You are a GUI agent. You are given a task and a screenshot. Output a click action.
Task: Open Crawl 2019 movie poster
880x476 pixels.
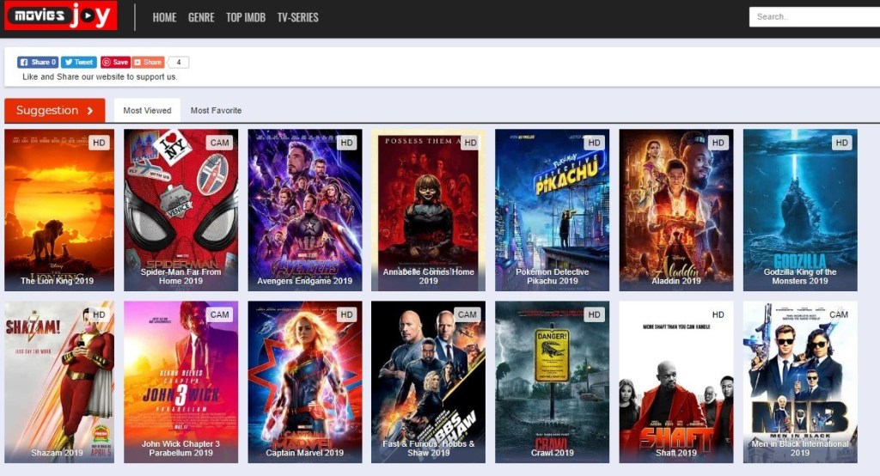553,381
